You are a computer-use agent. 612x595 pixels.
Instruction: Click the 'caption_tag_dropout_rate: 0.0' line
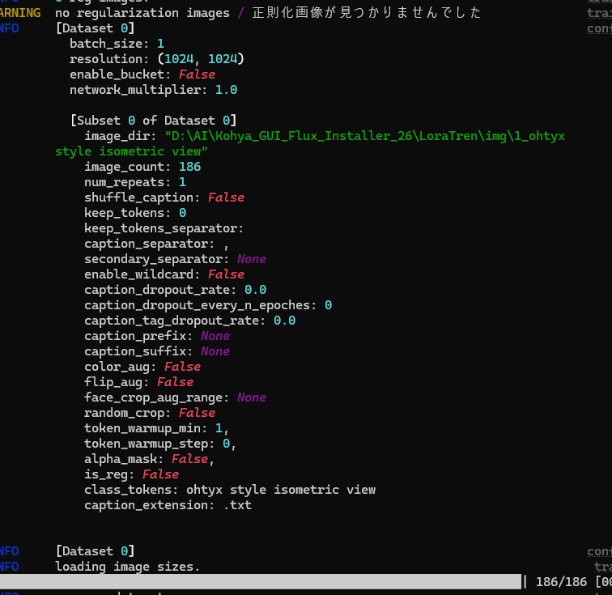click(x=189, y=321)
